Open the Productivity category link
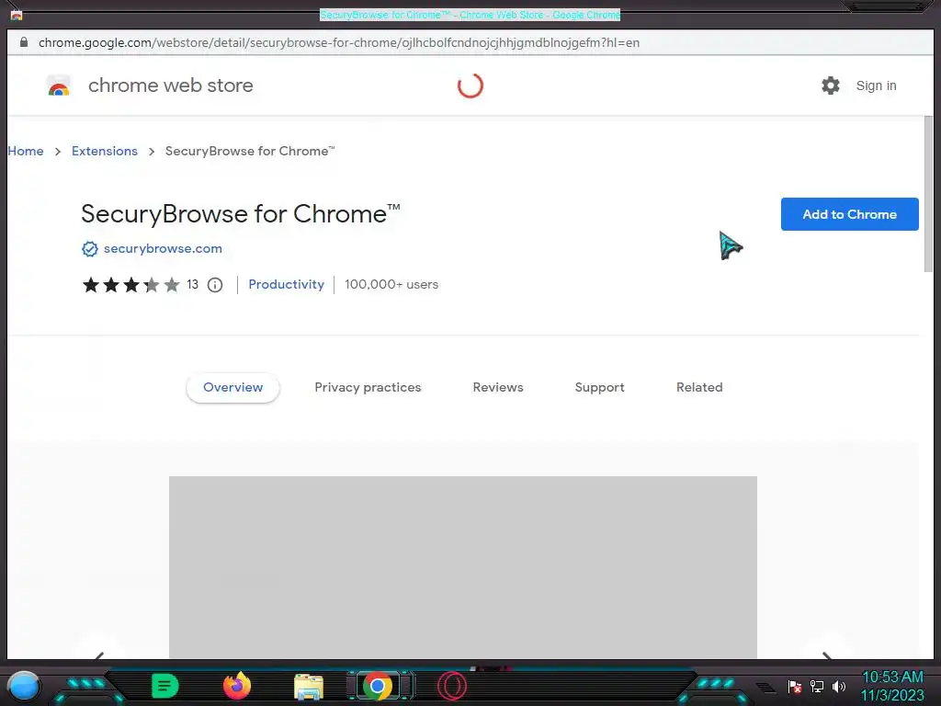941x706 pixels. click(287, 285)
